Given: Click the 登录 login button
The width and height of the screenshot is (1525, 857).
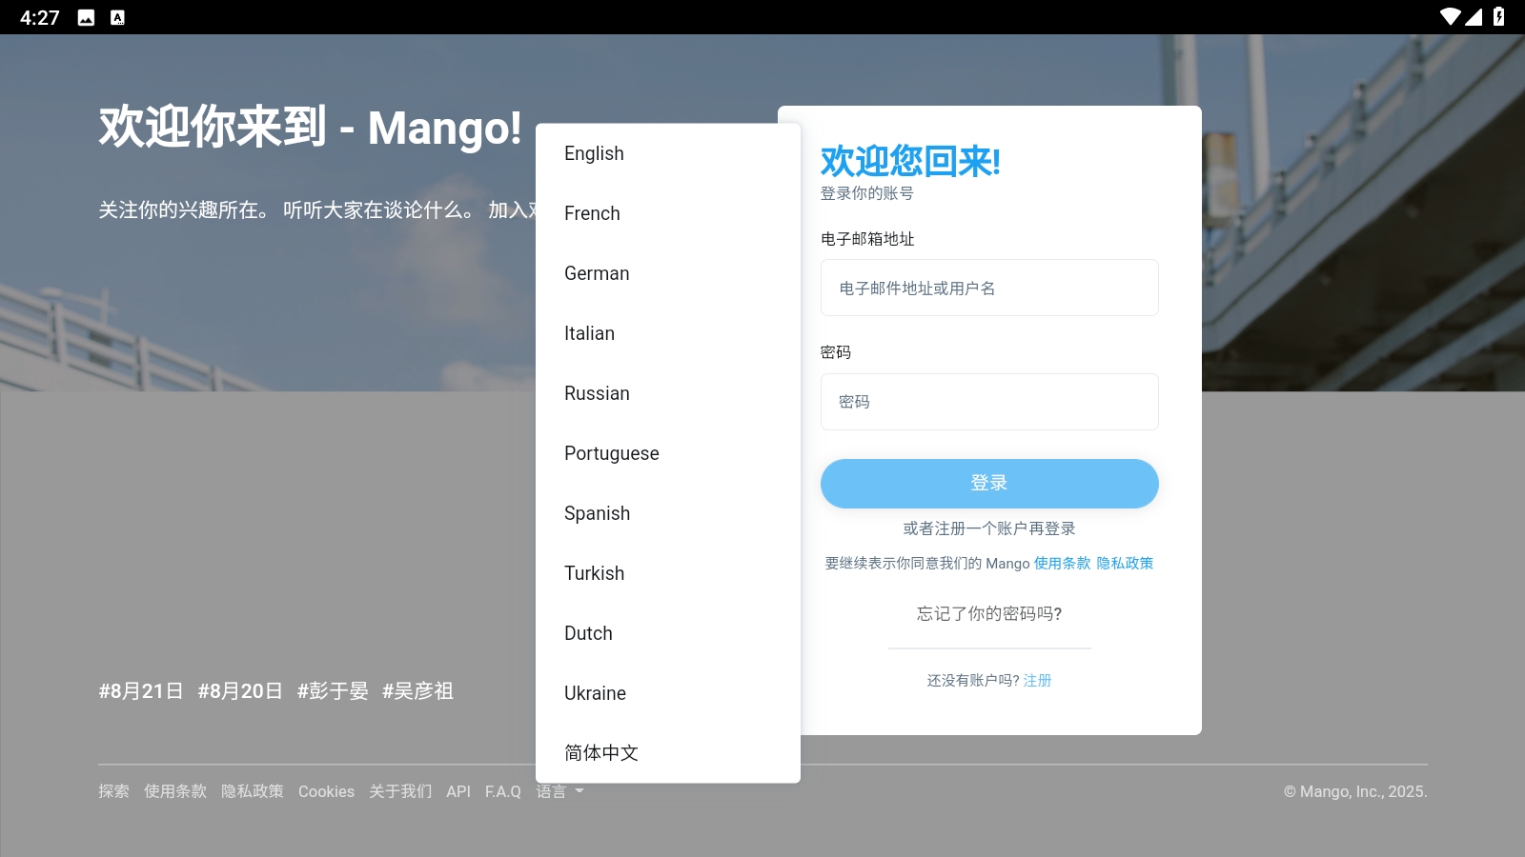Looking at the screenshot, I should [988, 483].
